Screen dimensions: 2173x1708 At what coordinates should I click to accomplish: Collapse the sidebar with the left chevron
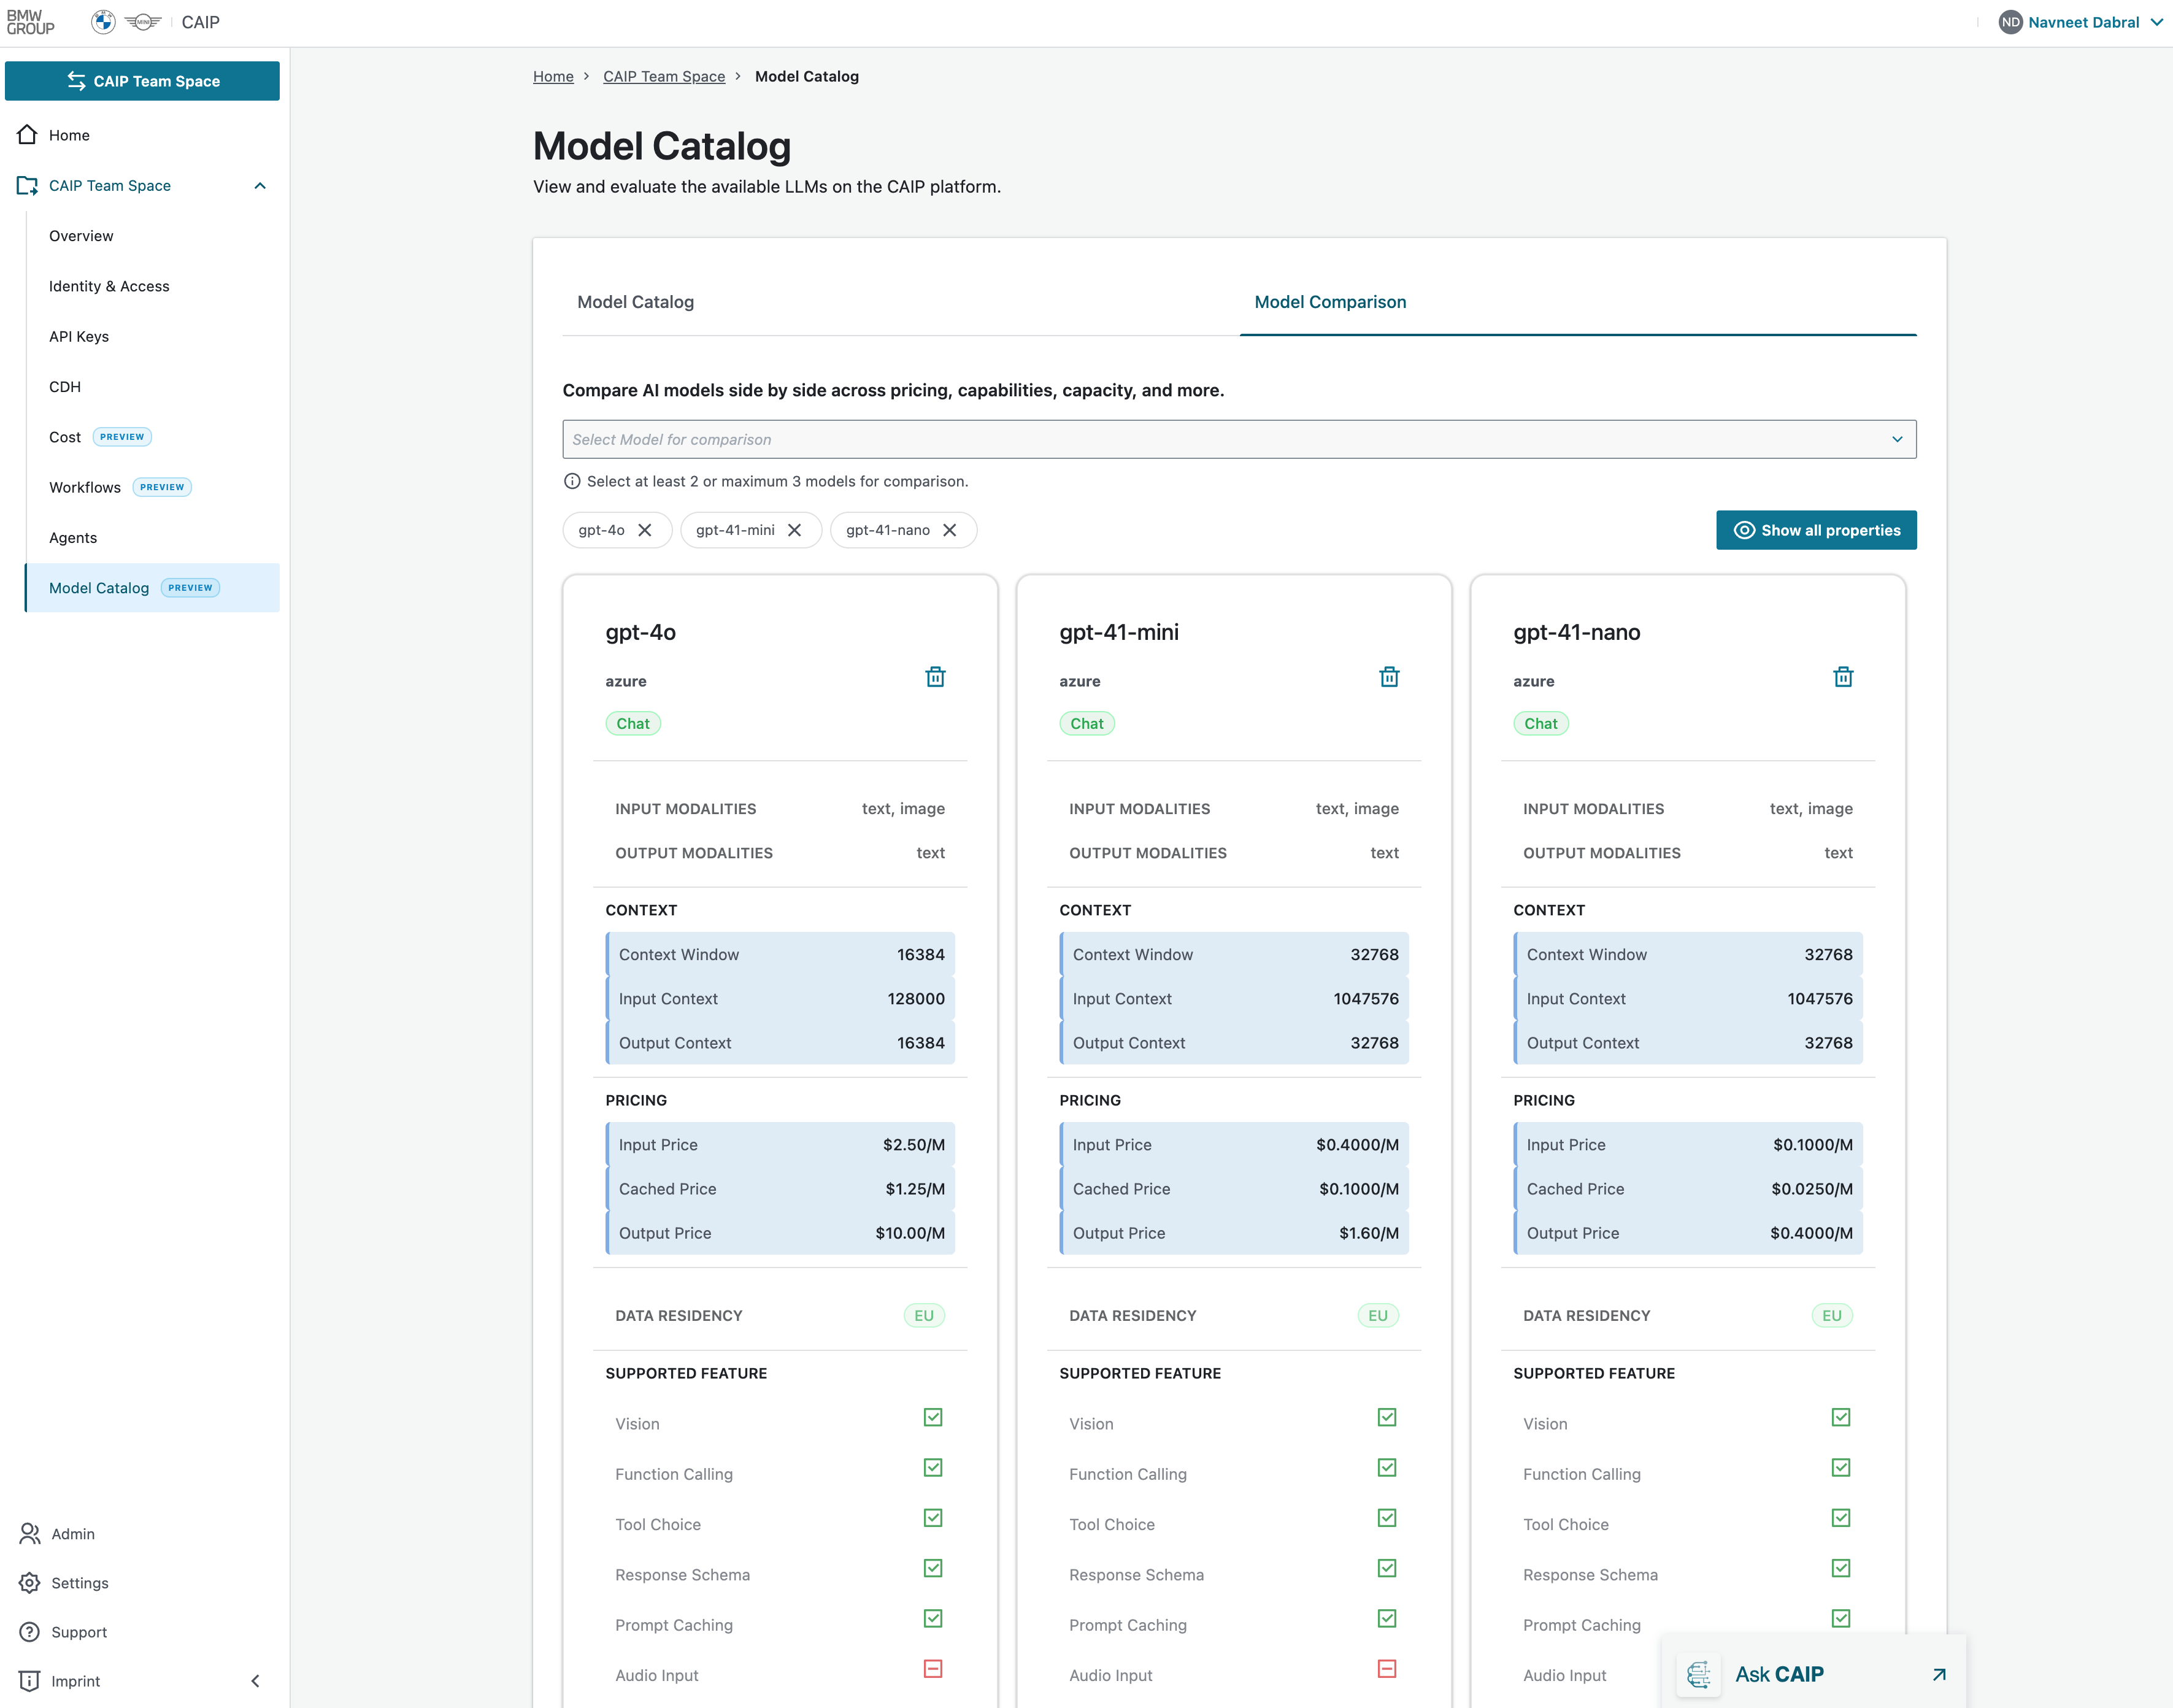coord(255,1681)
